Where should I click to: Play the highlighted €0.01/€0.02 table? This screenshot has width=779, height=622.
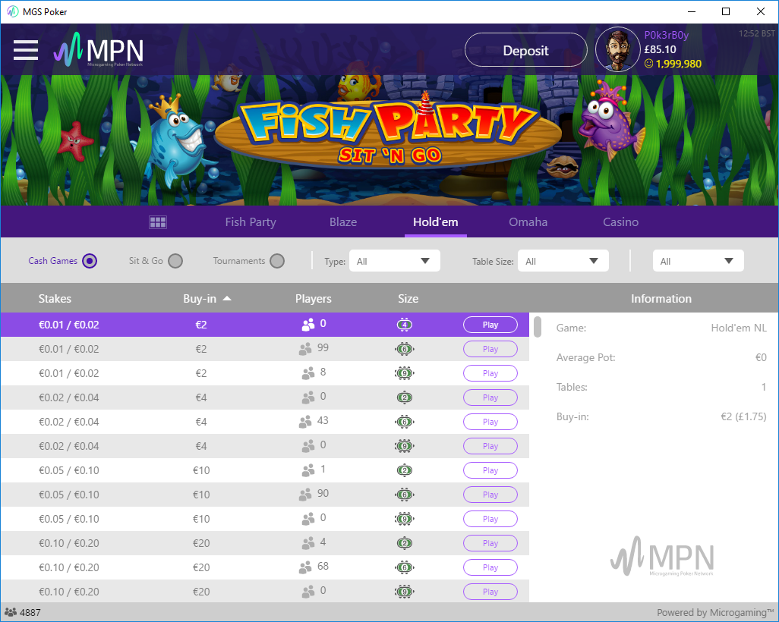coord(490,325)
